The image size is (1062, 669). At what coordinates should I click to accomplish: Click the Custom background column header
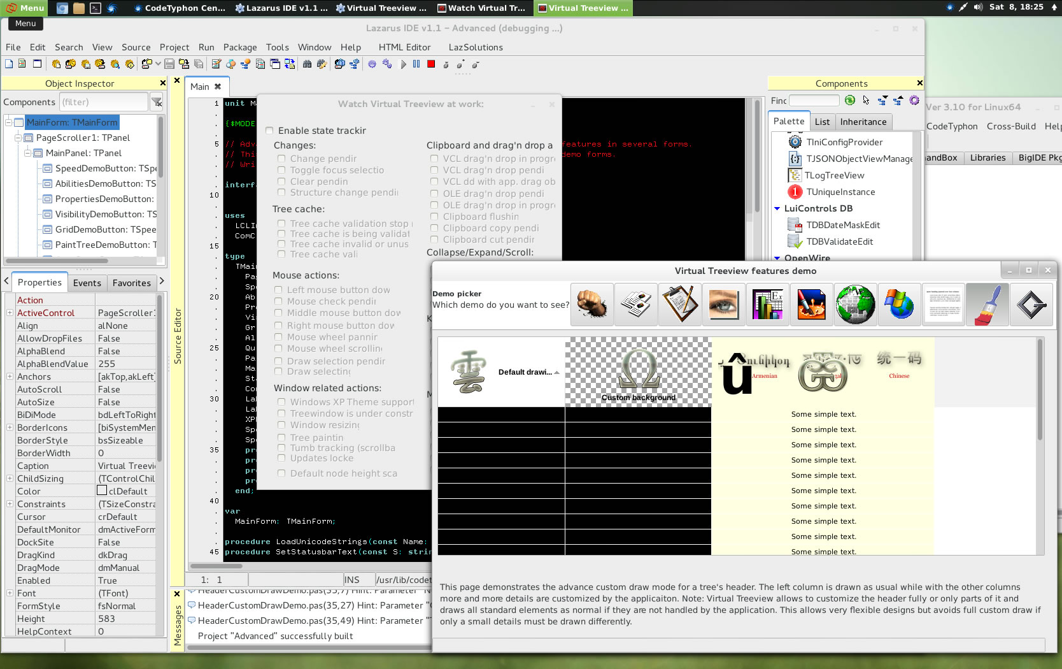click(638, 372)
